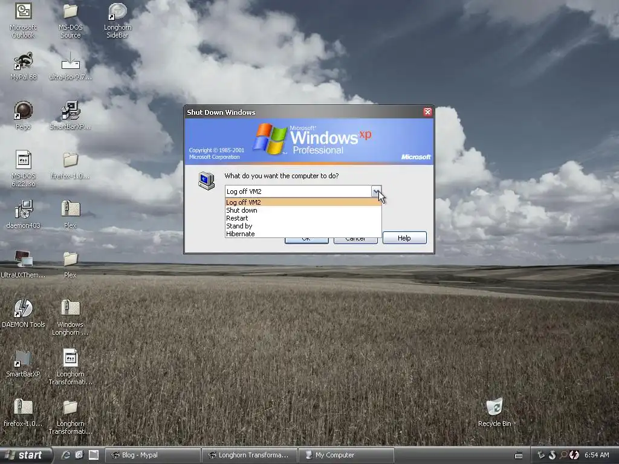Screen dimensions: 619x464
Task: Select the Plex zipped archive icon
Action: [x=70, y=209]
